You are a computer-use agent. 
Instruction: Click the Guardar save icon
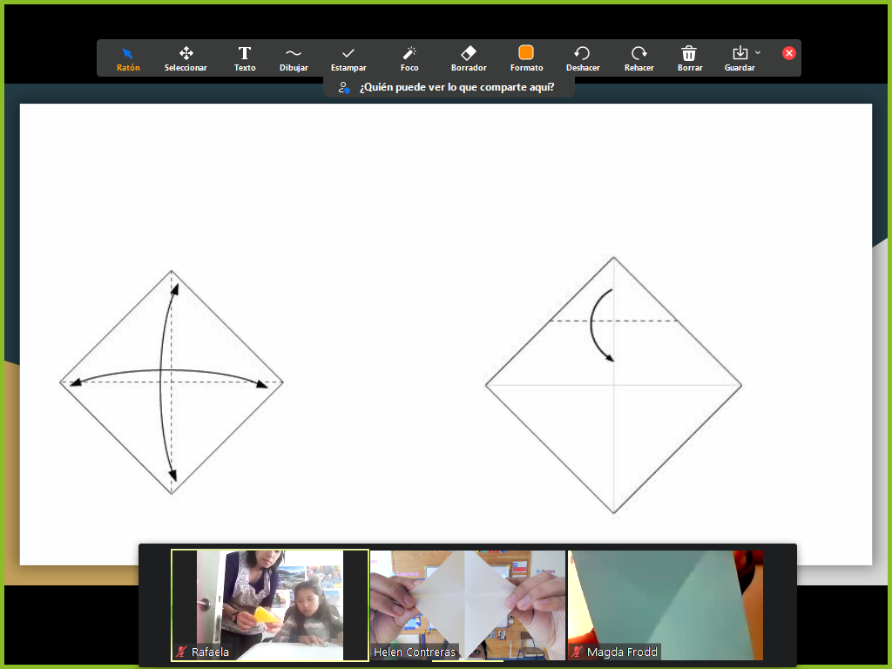(740, 54)
